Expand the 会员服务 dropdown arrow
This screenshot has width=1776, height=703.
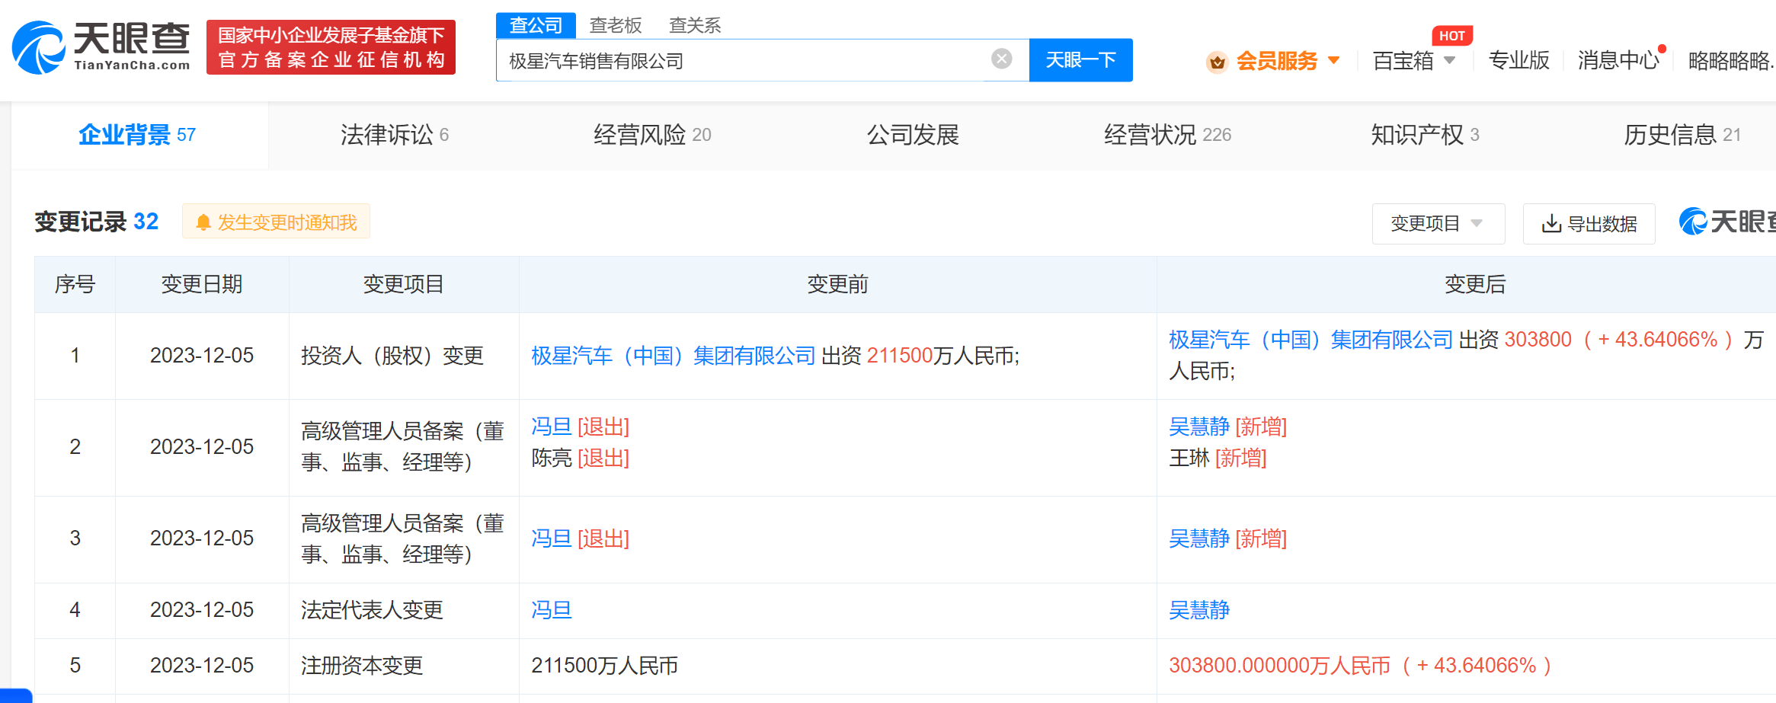(1333, 60)
